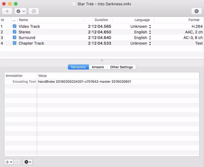Click the delete track circle-slash button

click(34, 11)
